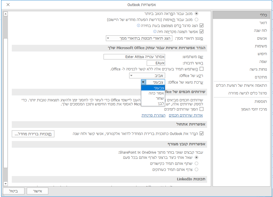This screenshot has height=197, width=273.
Task: Open the 'נוחות גישה' options category
Action: [x=241, y=69]
